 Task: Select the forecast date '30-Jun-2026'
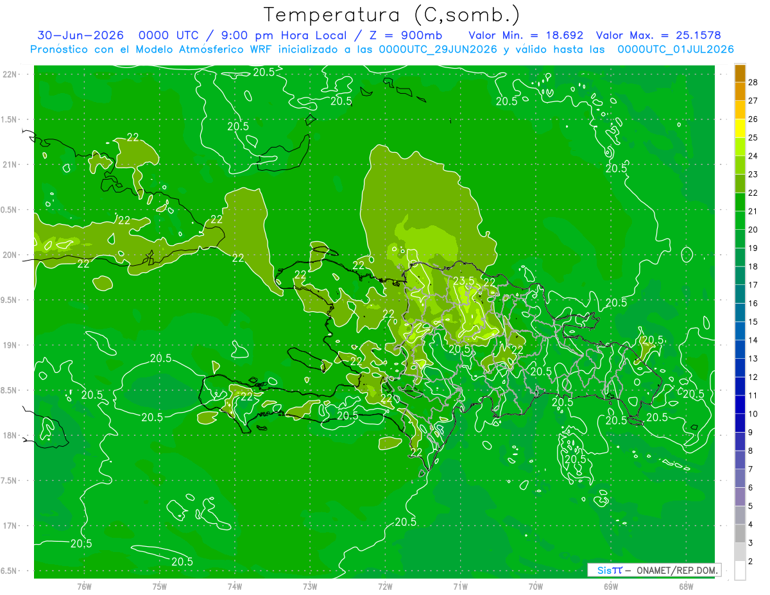[80, 35]
